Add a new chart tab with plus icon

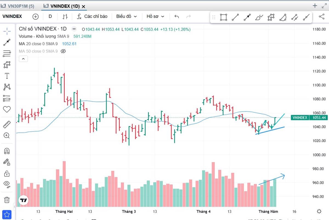click(x=315, y=5)
